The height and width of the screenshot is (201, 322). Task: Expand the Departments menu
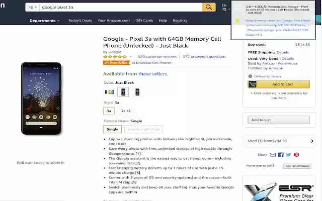click(44, 21)
